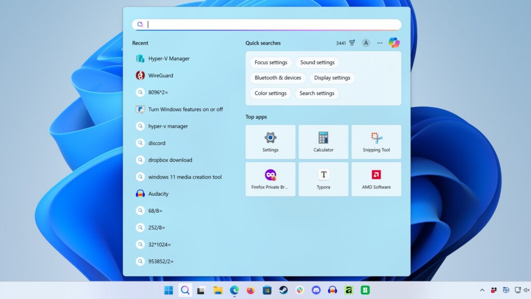Launch Calculator from Top apps
The width and height of the screenshot is (531, 299).
[x=323, y=142]
